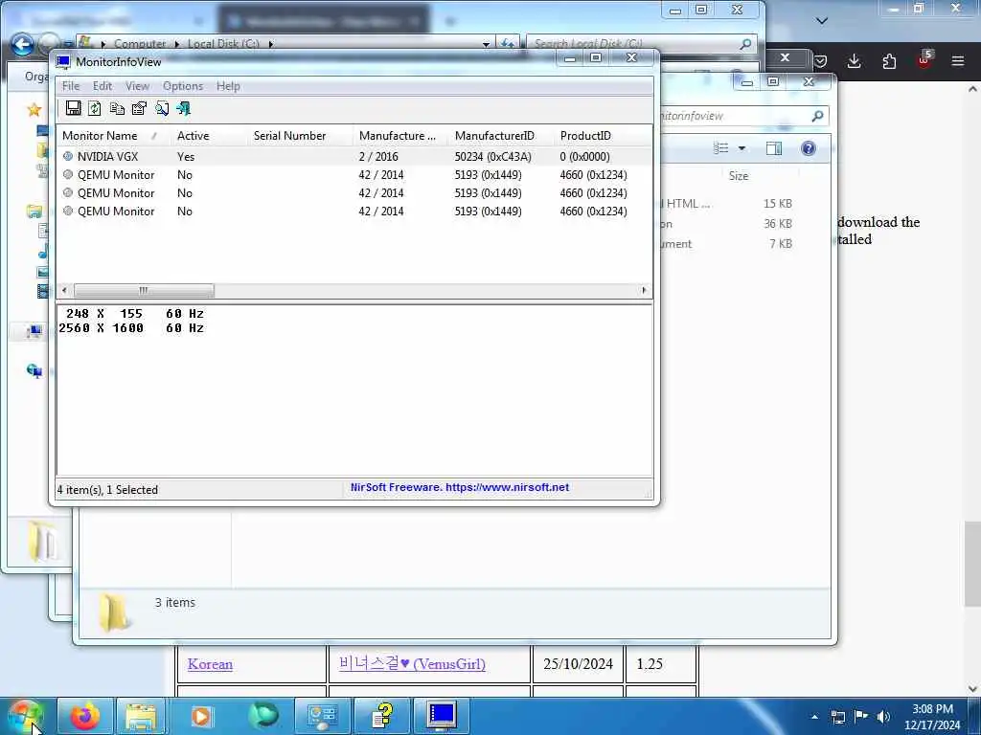This screenshot has width=981, height=735.
Task: Click the scroll left arrow of monitor list
Action: click(64, 291)
